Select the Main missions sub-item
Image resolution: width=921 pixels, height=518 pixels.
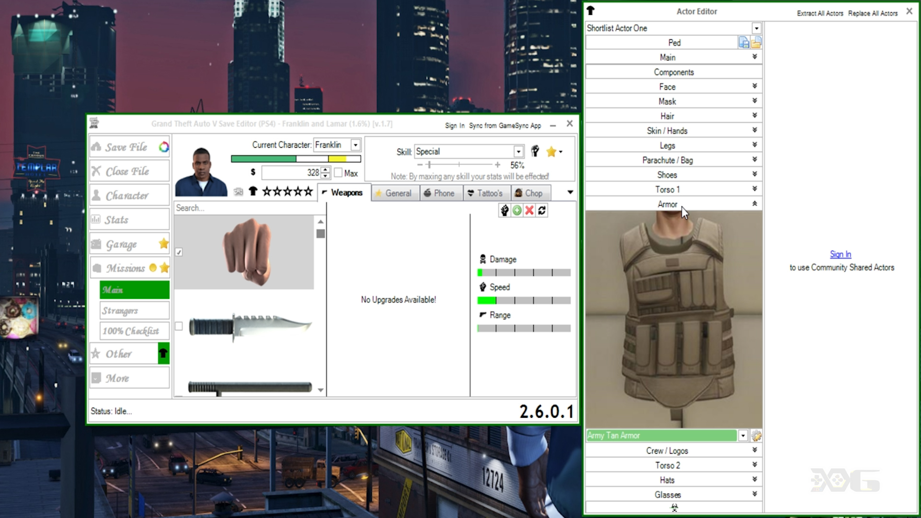tap(134, 290)
